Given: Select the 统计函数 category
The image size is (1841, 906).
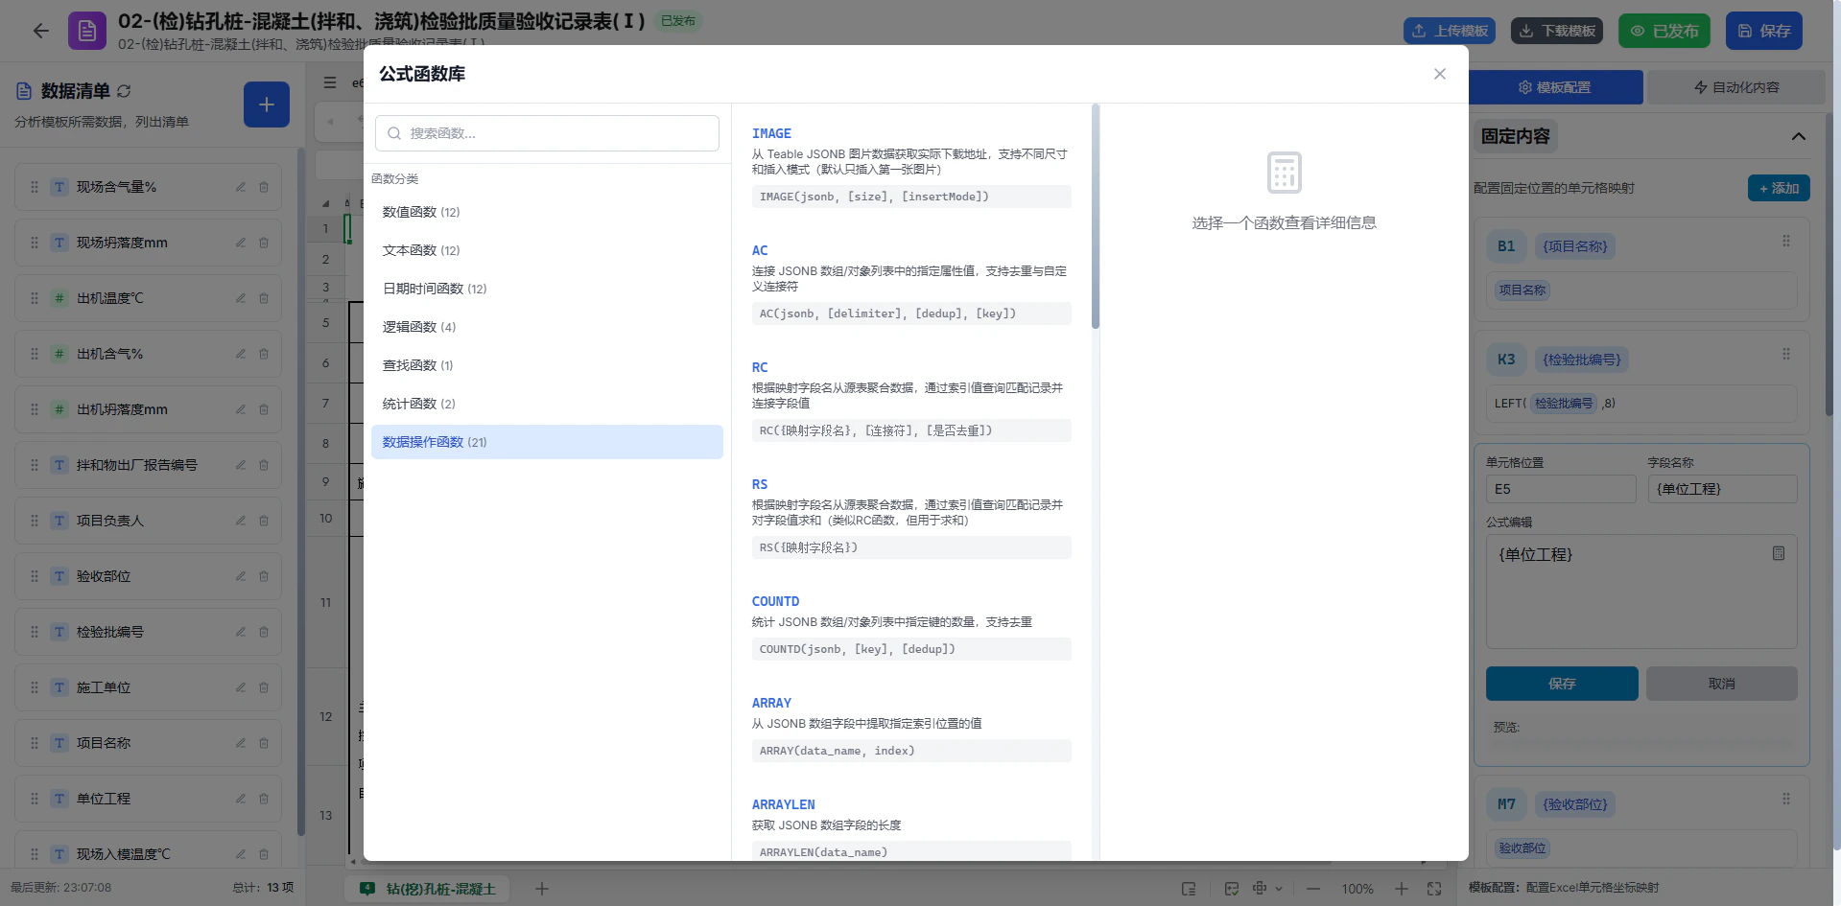Looking at the screenshot, I should (x=547, y=404).
